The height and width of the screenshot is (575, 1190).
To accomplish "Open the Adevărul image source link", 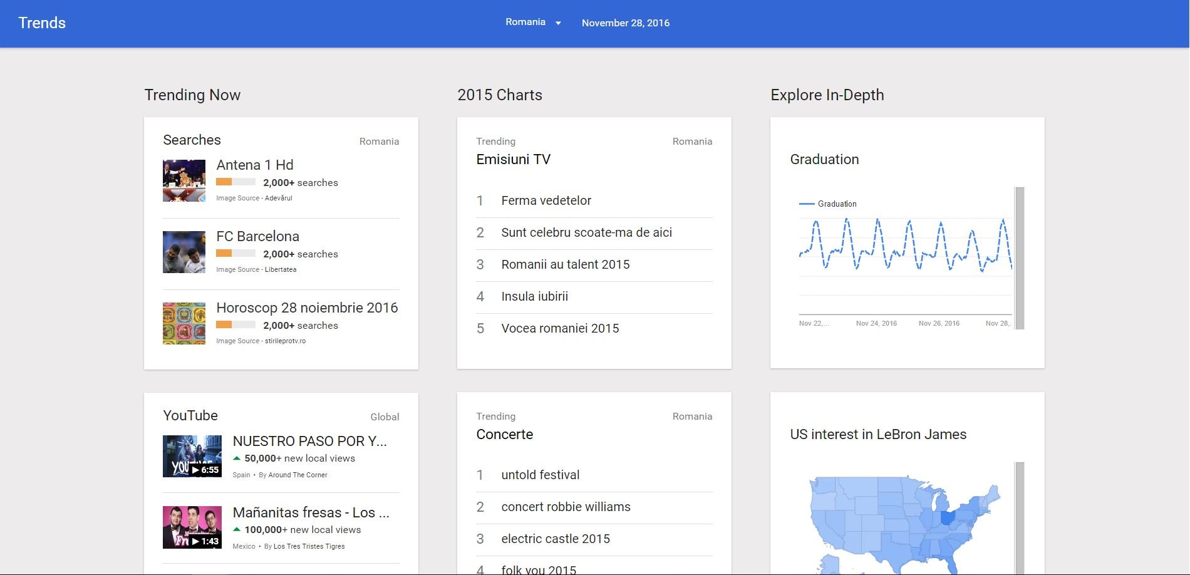I will click(278, 199).
